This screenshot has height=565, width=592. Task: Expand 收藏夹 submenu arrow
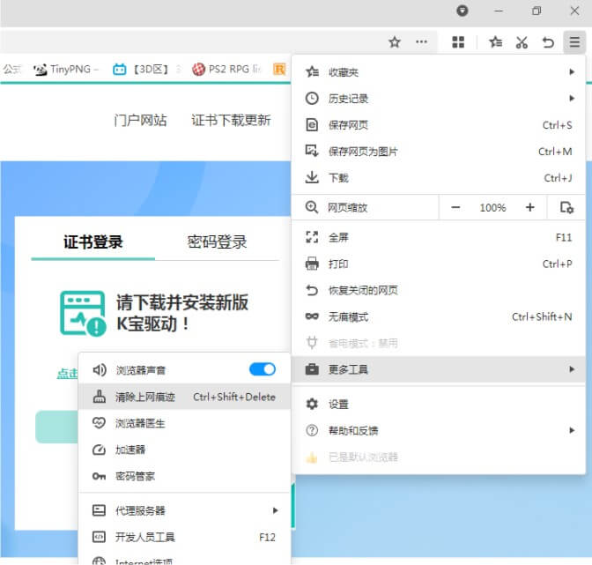click(572, 71)
